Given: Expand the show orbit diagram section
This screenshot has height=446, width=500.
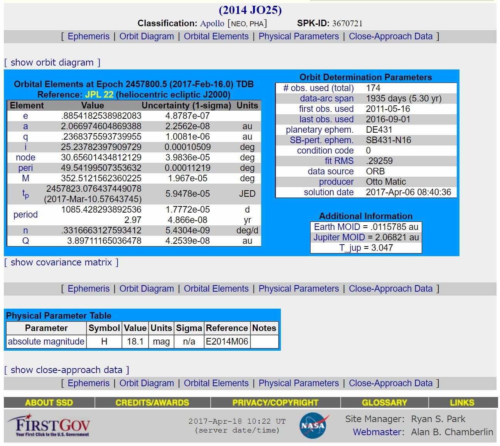Looking at the screenshot, I should point(52,63).
